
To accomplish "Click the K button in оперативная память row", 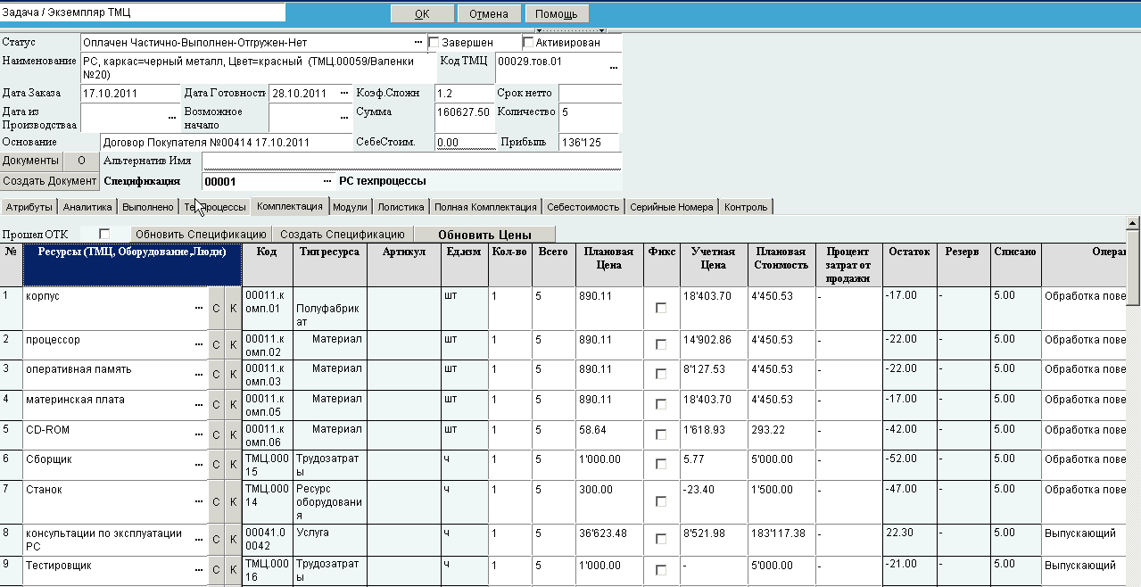I will (234, 376).
